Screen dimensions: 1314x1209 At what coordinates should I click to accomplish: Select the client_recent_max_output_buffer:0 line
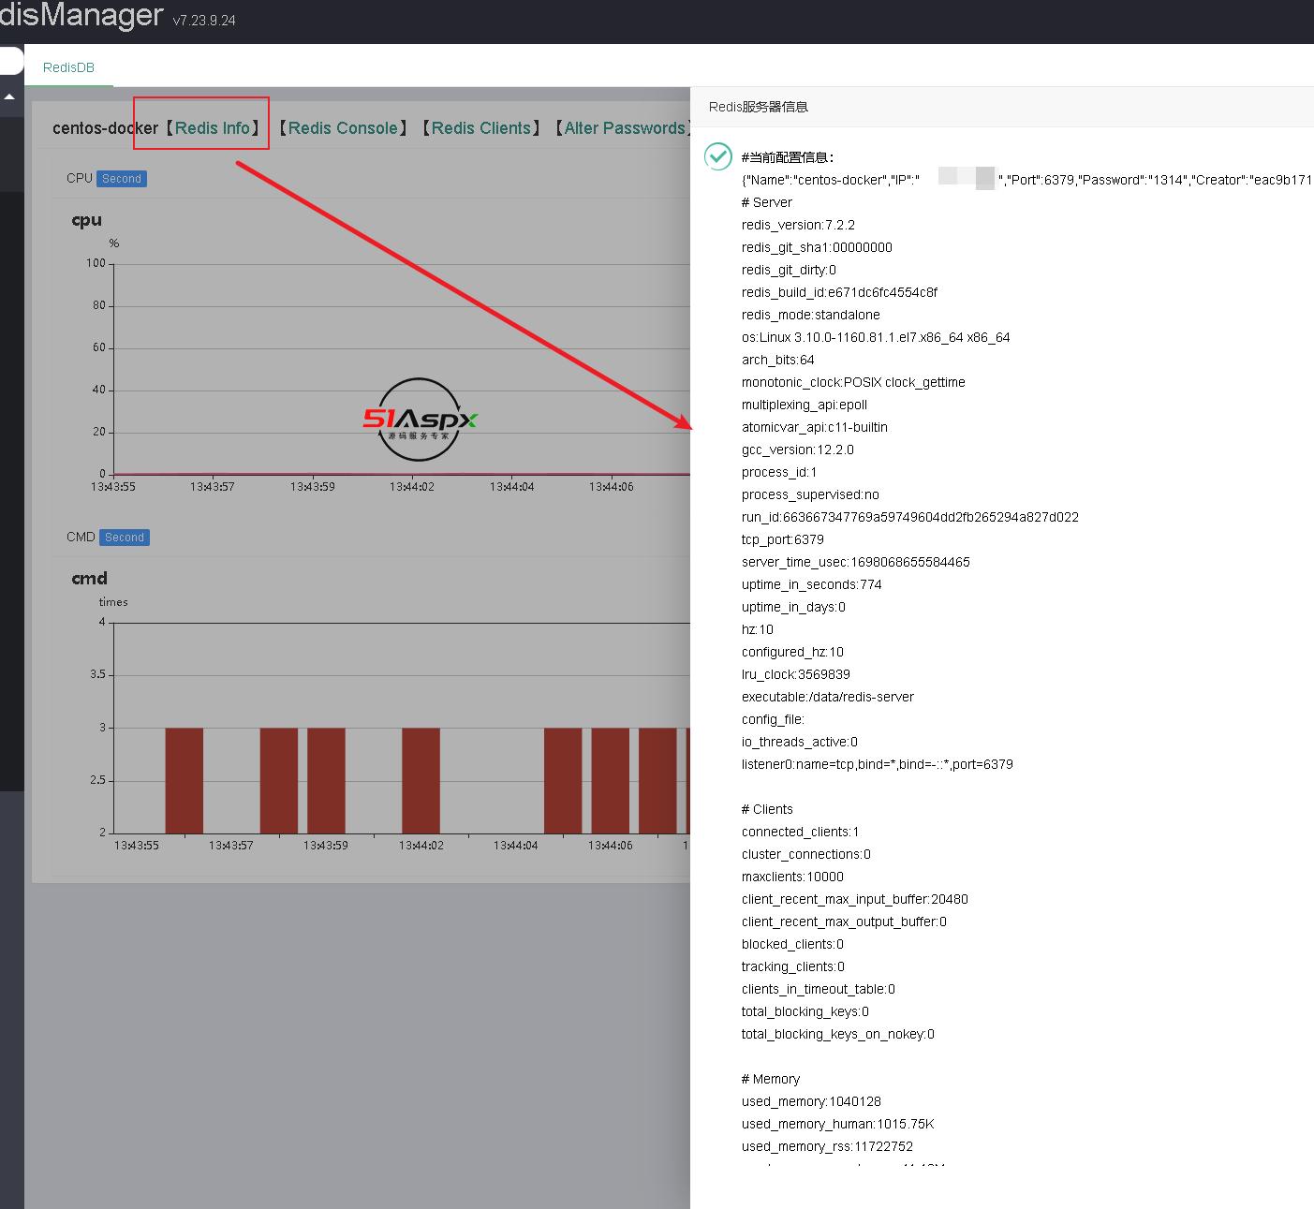coord(844,921)
